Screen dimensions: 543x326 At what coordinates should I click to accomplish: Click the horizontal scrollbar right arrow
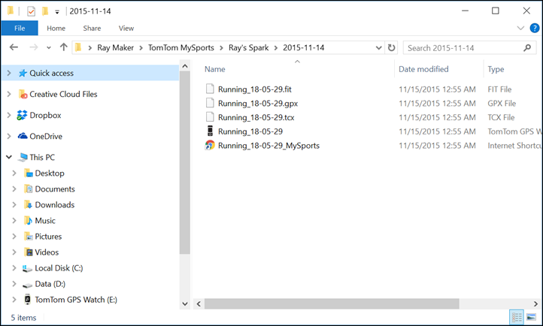coord(535,304)
